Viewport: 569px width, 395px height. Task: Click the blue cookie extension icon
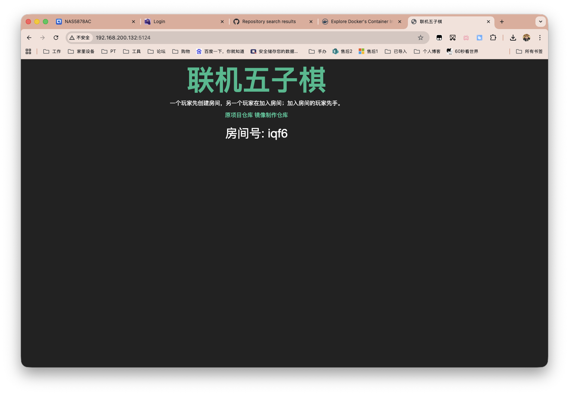click(x=479, y=38)
